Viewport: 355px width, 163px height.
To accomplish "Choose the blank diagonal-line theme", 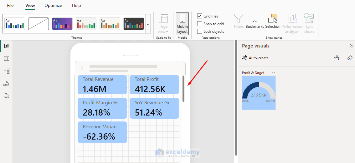I will tap(39, 24).
